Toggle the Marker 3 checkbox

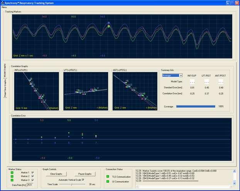[32, 180]
